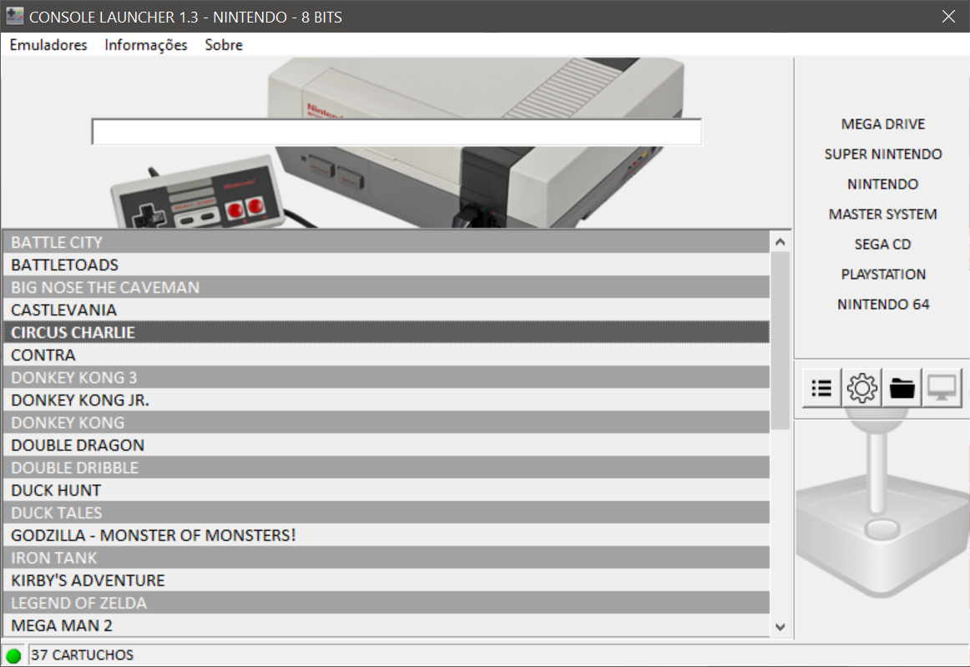
Task: Select DOUBLE DRIBBLE in the list
Action: tap(386, 467)
